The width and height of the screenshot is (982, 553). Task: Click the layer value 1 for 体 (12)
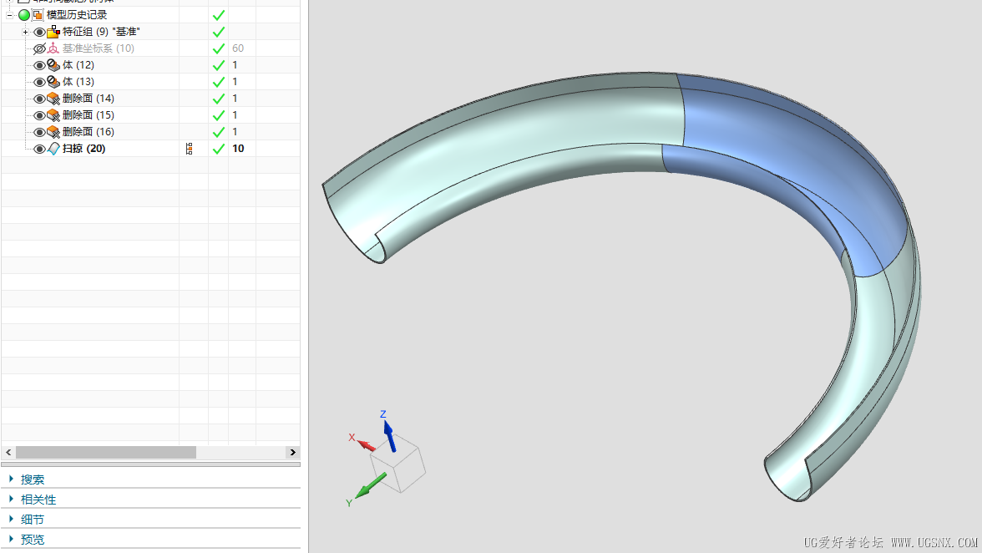coord(235,65)
